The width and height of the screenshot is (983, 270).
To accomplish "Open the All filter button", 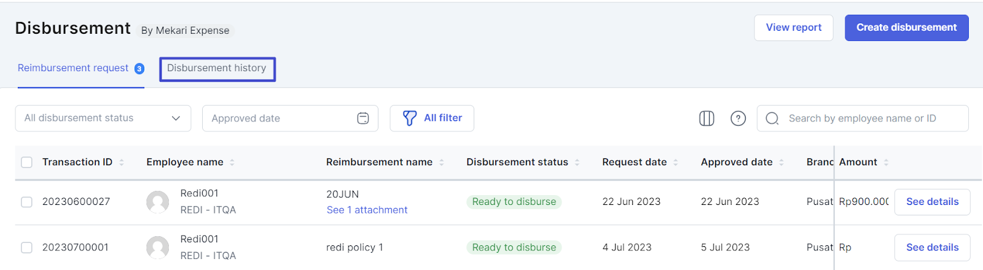I will point(432,118).
